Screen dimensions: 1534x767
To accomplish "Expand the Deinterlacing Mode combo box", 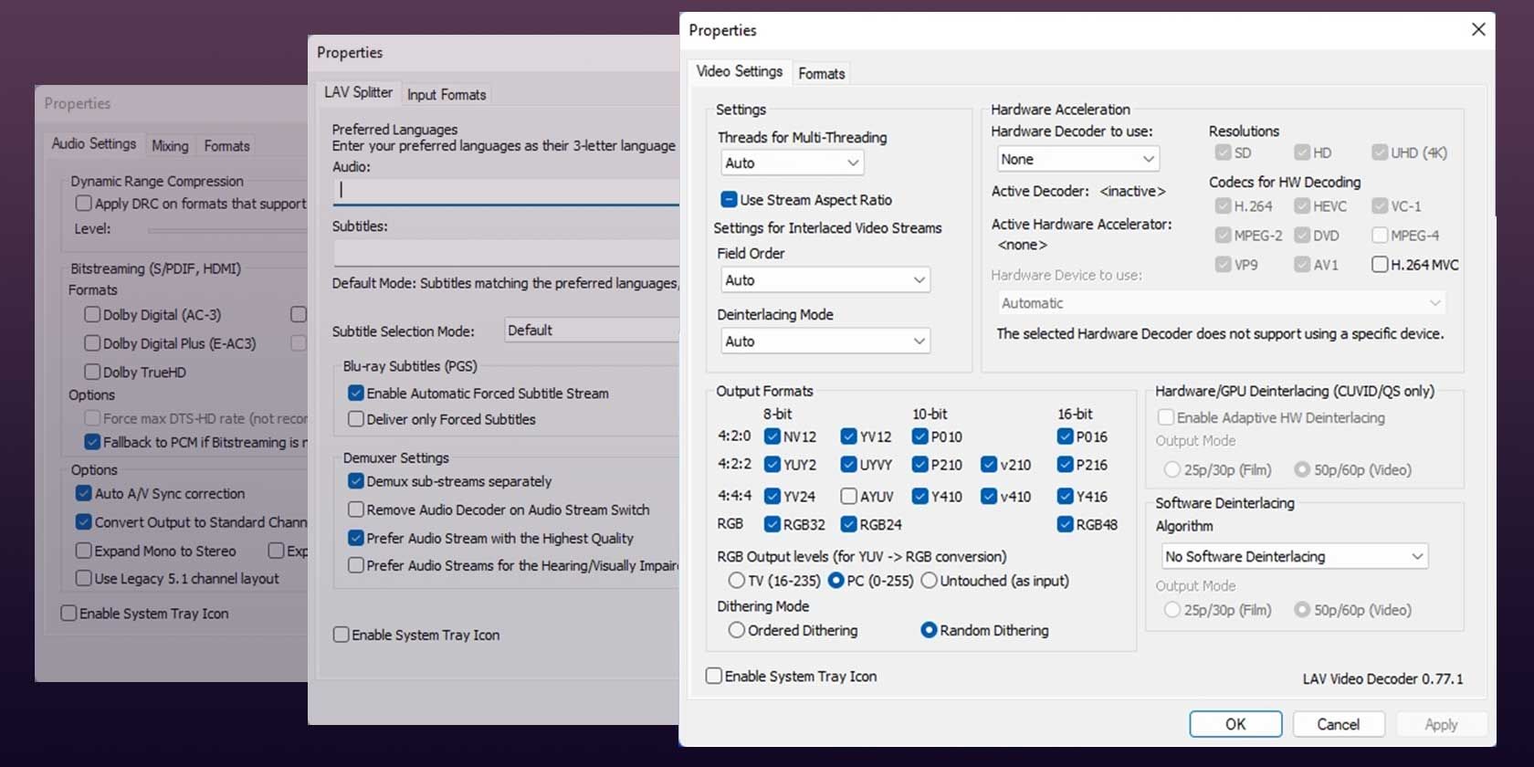I will click(825, 341).
